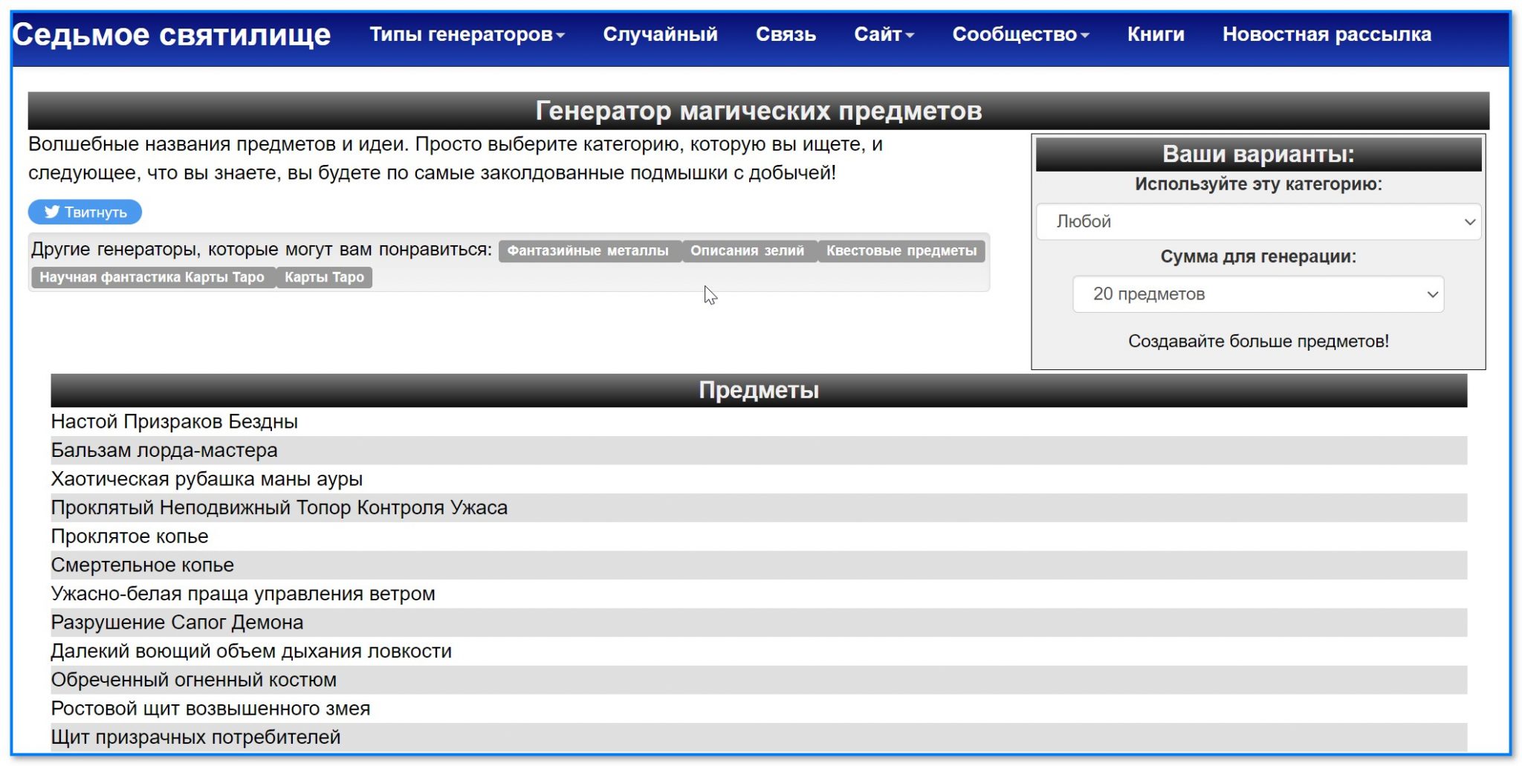Open the Любой category dropdown
1522x766 pixels.
(1258, 221)
